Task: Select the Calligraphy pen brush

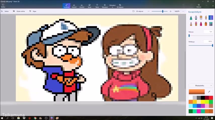Action: point(196,18)
